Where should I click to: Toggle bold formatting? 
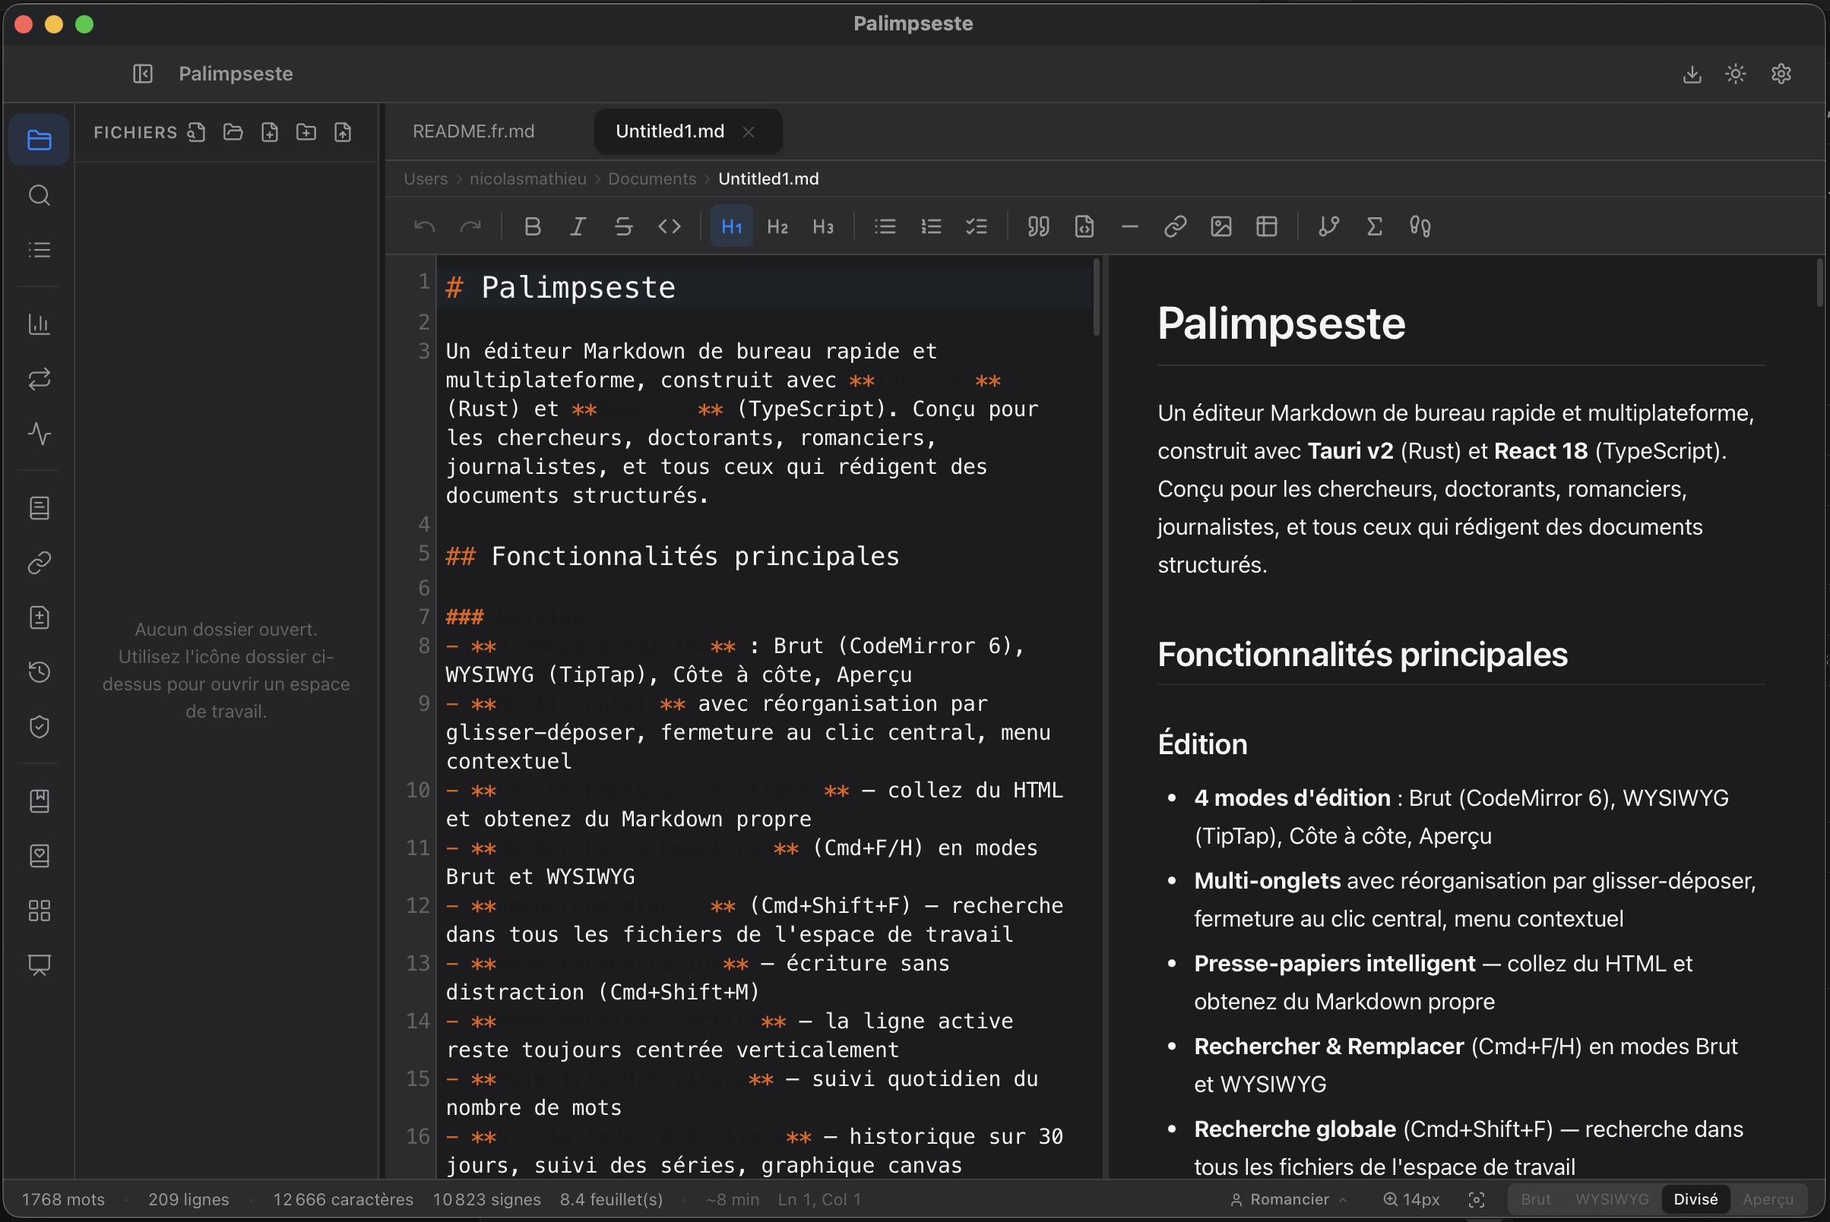[x=533, y=226]
